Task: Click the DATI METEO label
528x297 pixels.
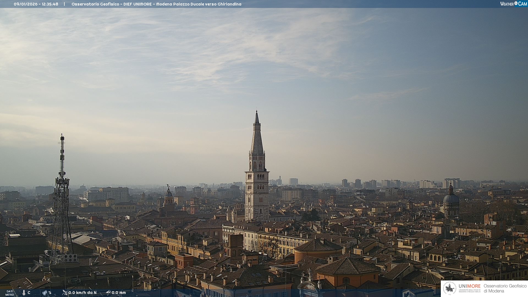Action: 10,293
